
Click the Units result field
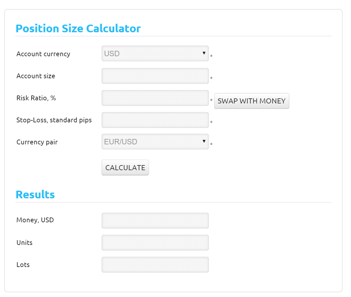pos(155,243)
